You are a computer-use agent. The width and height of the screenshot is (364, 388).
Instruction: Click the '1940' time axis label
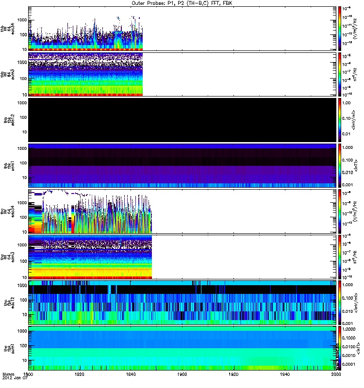tap(285, 374)
